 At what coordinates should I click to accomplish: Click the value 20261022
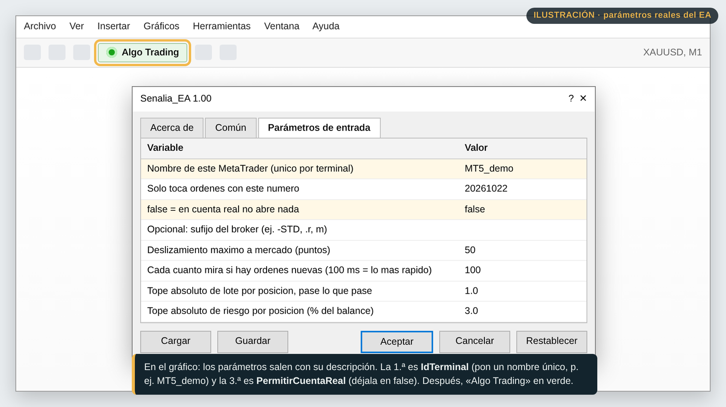tap(486, 188)
